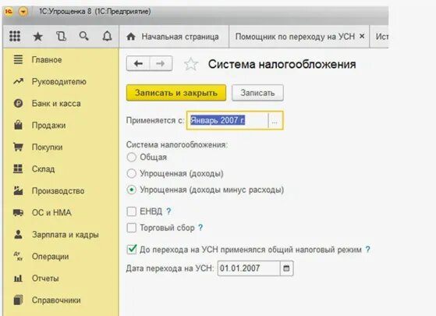Image resolution: width=436 pixels, height=316 pixels.
Task: Click the Производство factory icon
Action: (18, 190)
